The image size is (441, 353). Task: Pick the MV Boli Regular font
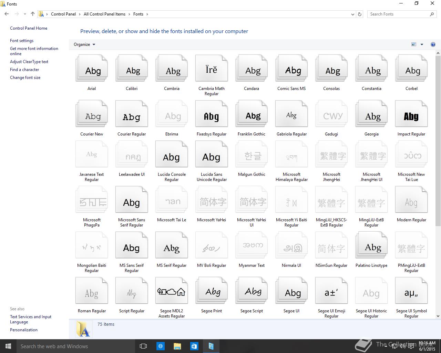[x=212, y=245]
